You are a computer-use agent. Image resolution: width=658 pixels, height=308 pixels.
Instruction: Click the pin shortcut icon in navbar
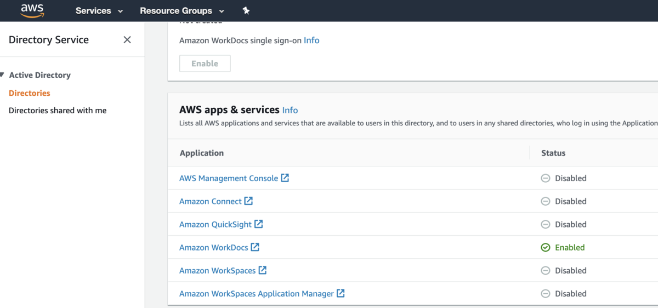click(246, 10)
